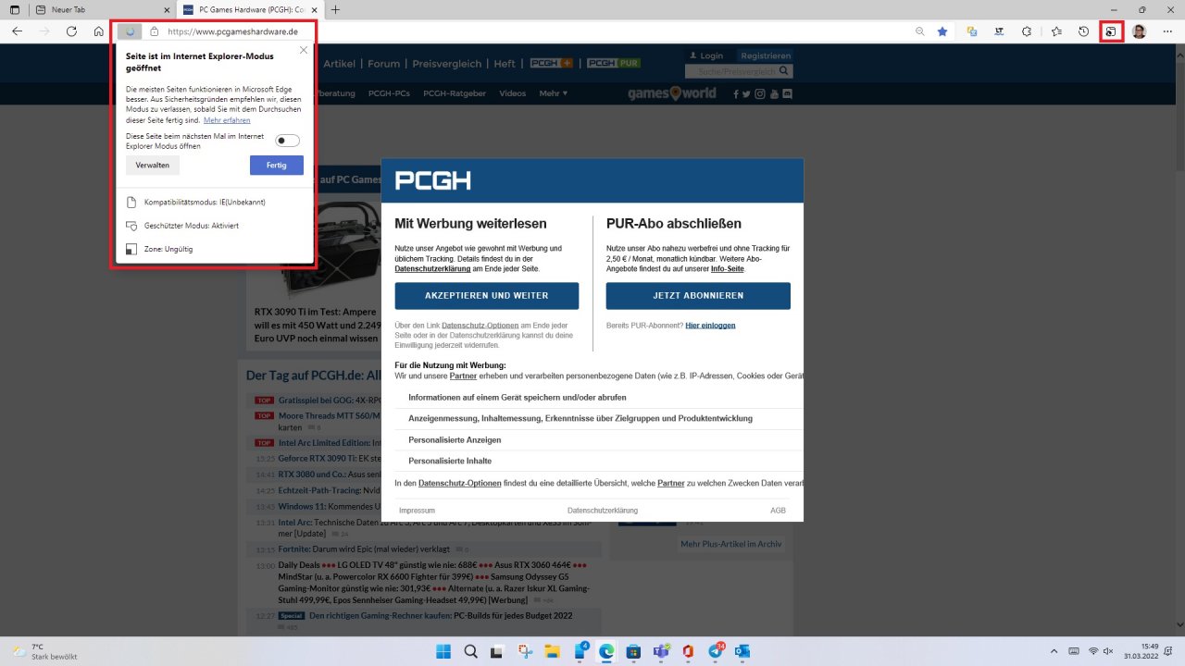The height and width of the screenshot is (666, 1185).
Task: Follow the 'Hier einloggen' link
Action: 711,326
